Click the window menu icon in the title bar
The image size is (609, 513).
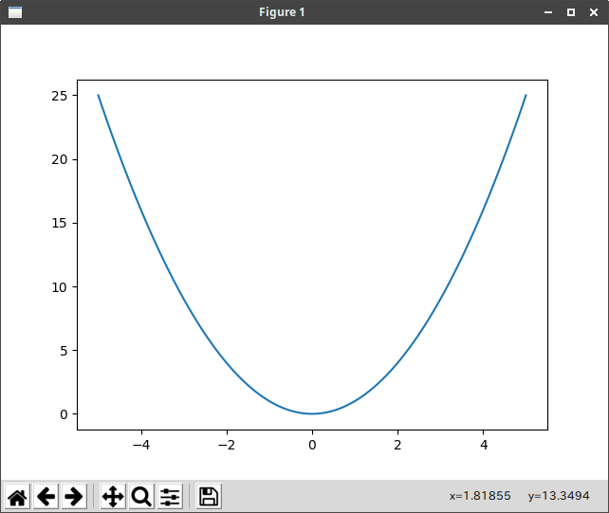pos(15,12)
